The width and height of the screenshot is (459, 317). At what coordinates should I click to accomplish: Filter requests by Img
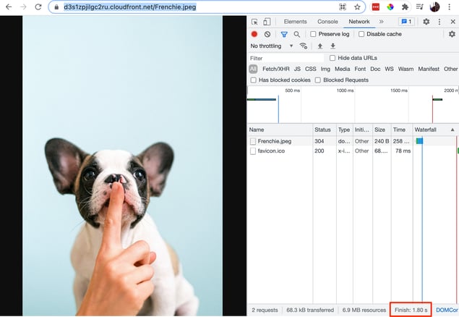click(325, 69)
